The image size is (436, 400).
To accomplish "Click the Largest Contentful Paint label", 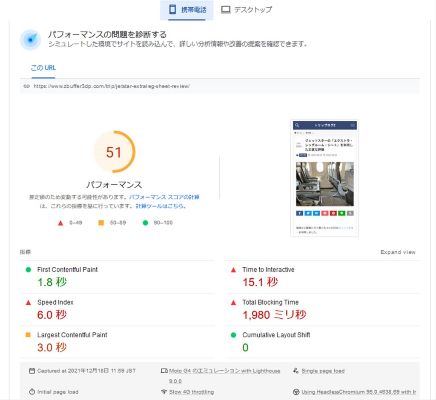I will [72, 335].
